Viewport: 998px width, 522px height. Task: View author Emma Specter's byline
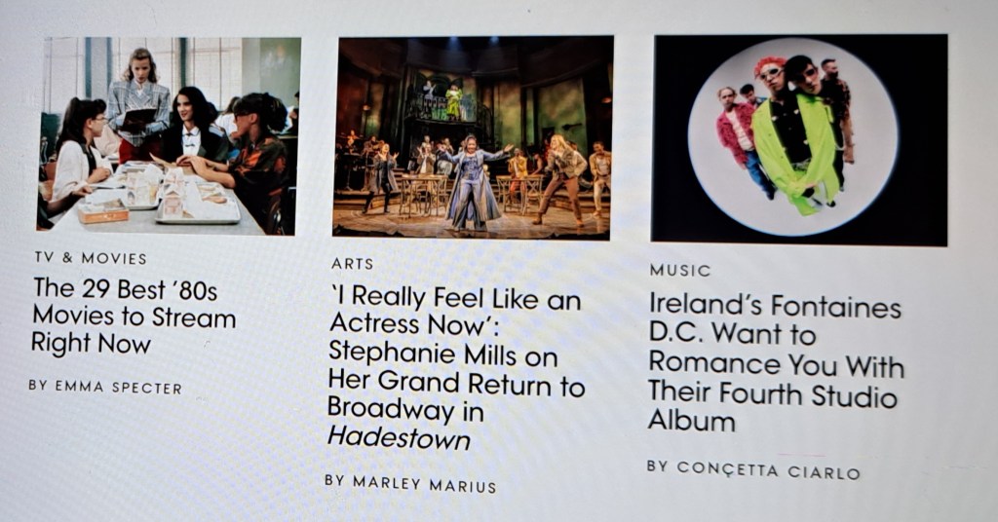[x=105, y=387]
